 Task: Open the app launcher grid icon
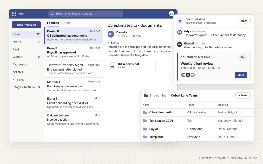14,14
